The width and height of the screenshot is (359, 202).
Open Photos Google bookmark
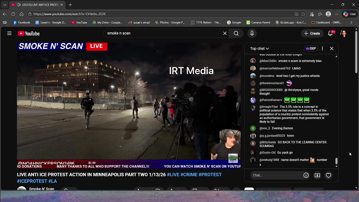pos(170,22)
